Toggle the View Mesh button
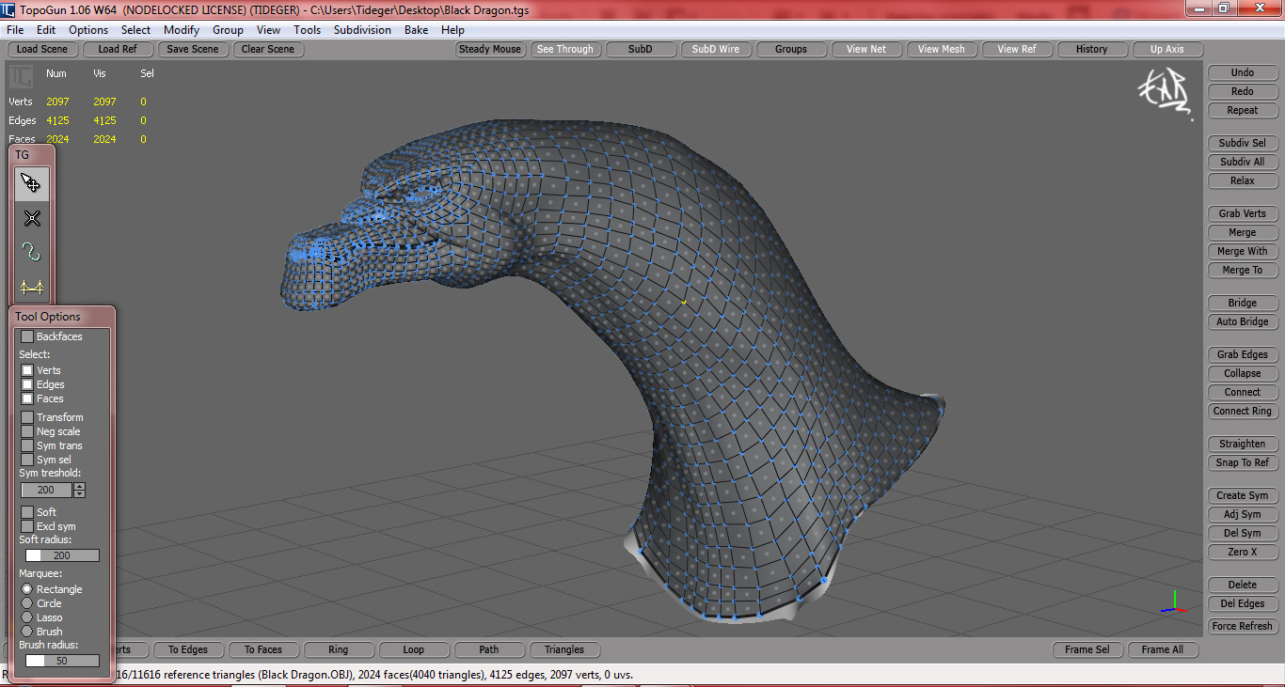Viewport: 1285px width, 687px height. 942,49
